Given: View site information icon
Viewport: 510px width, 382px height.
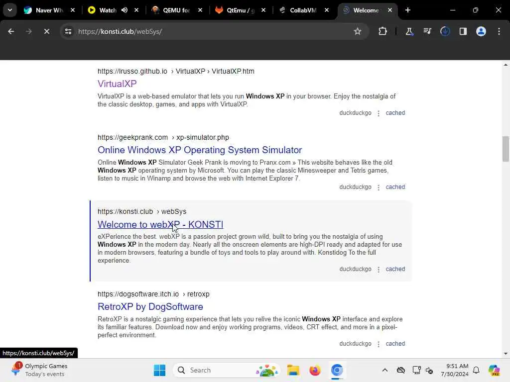Looking at the screenshot, I should pyautogui.click(x=68, y=31).
